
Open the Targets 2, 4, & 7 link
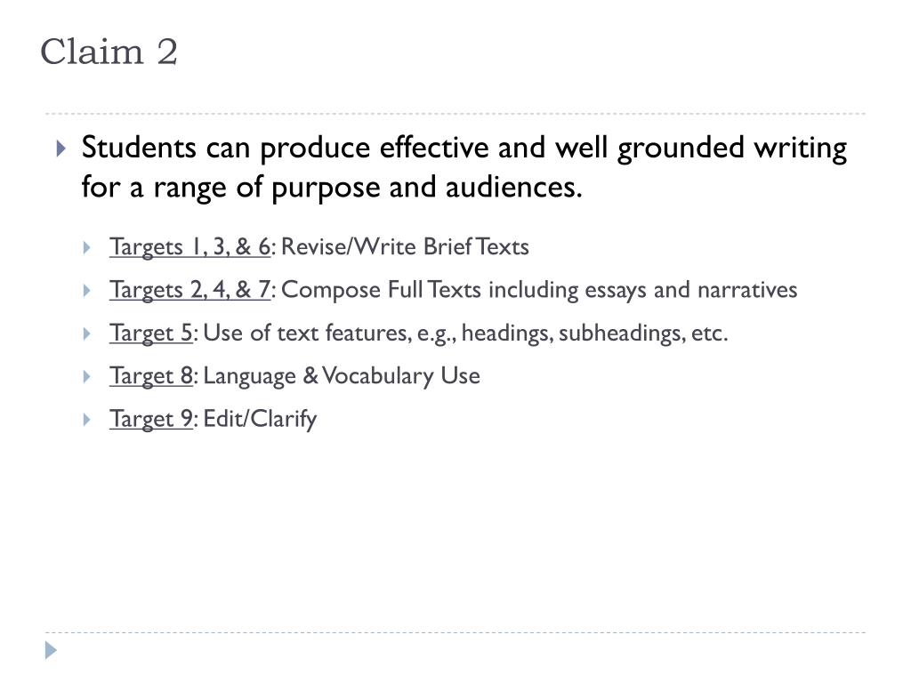pyautogui.click(x=190, y=290)
